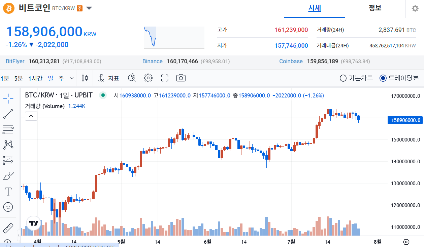Viewport: 424px width, 247px height.
Task: Open chart settings gear in toolbar
Action: 148,78
